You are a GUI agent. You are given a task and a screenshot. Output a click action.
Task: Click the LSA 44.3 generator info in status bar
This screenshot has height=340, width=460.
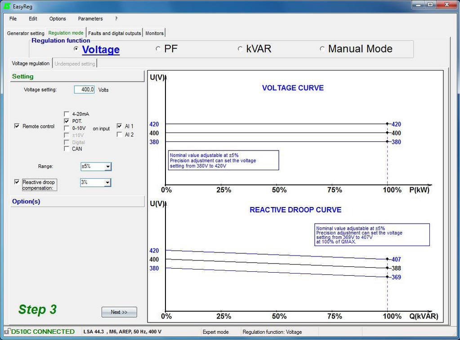[122, 332]
